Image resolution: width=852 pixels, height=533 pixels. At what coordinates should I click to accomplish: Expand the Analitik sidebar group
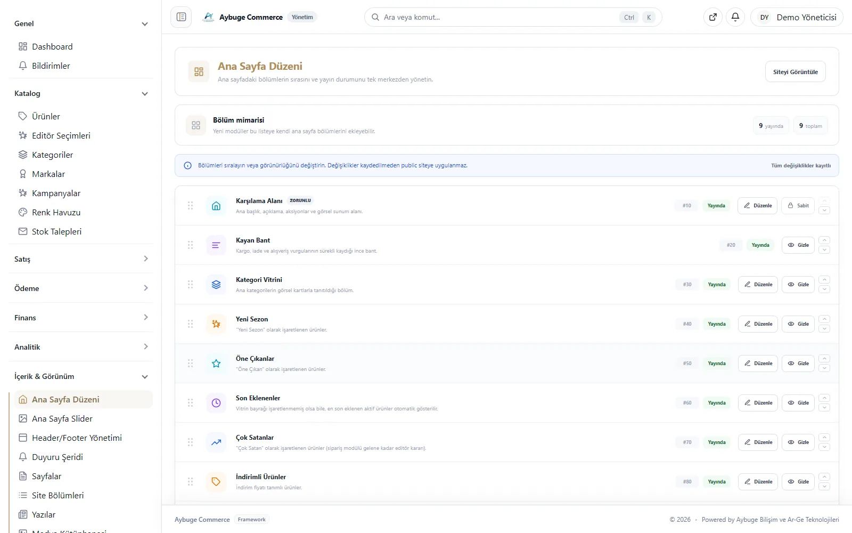click(81, 347)
